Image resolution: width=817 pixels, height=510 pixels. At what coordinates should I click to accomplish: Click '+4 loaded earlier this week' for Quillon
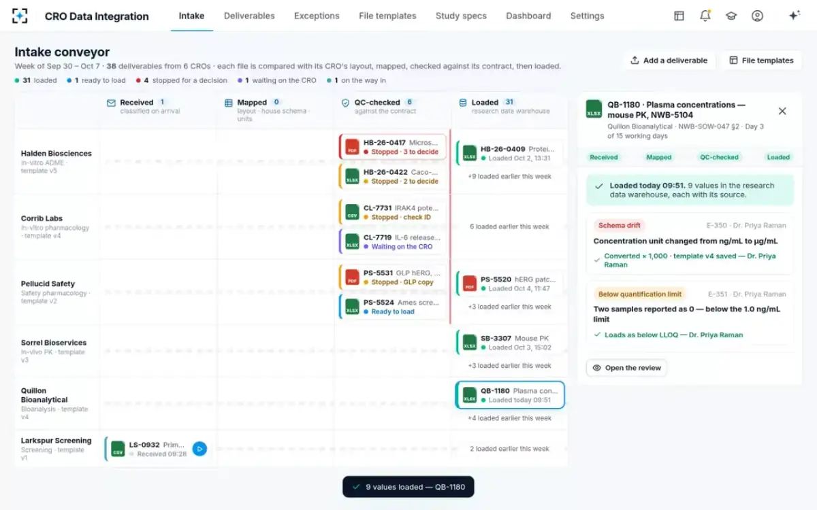pos(509,418)
